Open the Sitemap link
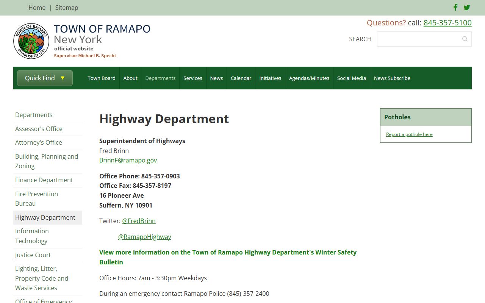 click(x=67, y=8)
